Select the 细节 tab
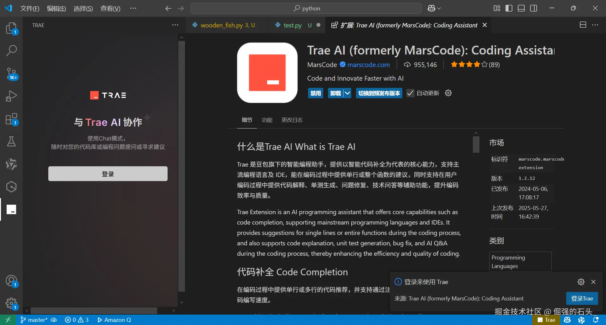Screen dimensions: 606x325 247,120
